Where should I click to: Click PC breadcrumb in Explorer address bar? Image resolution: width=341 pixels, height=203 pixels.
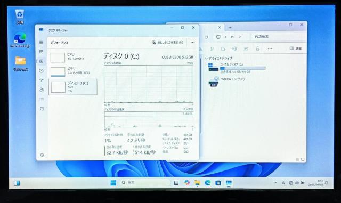click(233, 37)
